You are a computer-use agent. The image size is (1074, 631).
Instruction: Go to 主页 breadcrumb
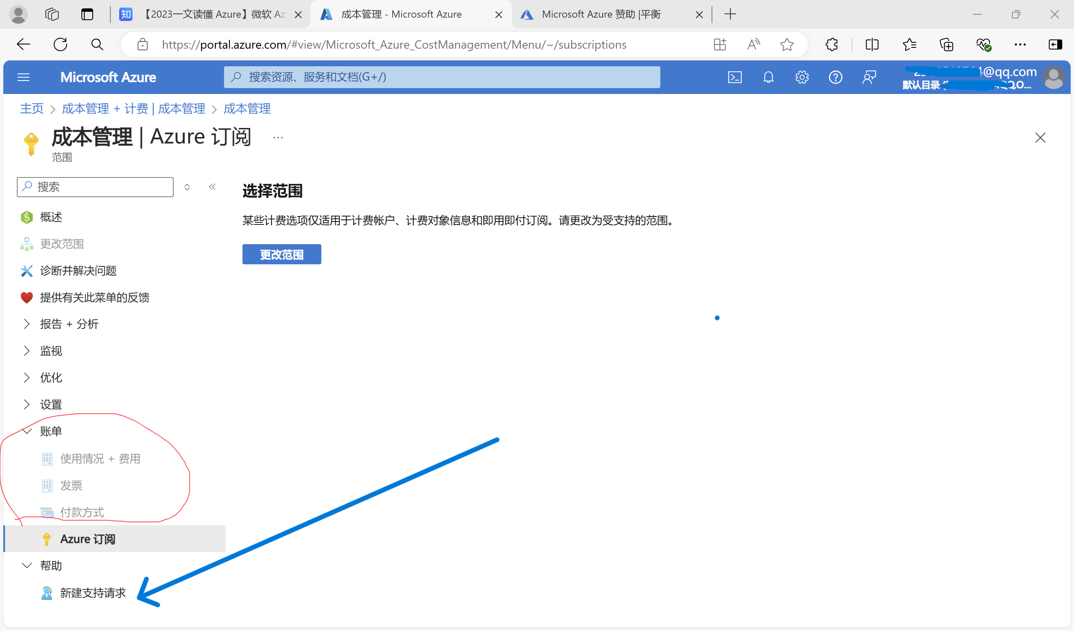coord(32,109)
